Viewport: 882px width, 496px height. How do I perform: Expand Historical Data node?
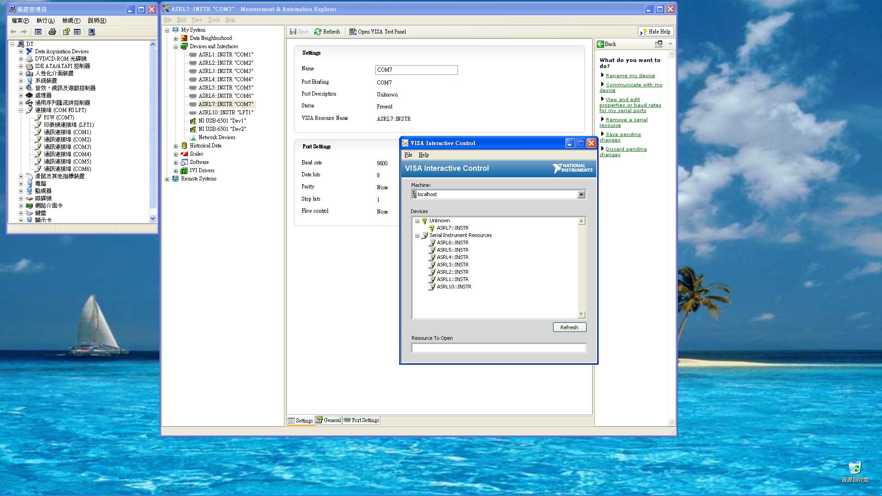tap(175, 146)
